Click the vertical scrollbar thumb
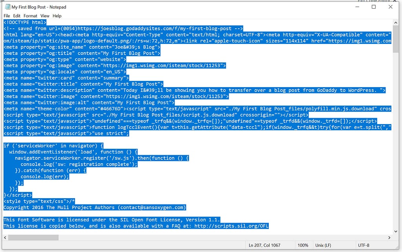Viewport: 402px width, 252px height. 396,39
